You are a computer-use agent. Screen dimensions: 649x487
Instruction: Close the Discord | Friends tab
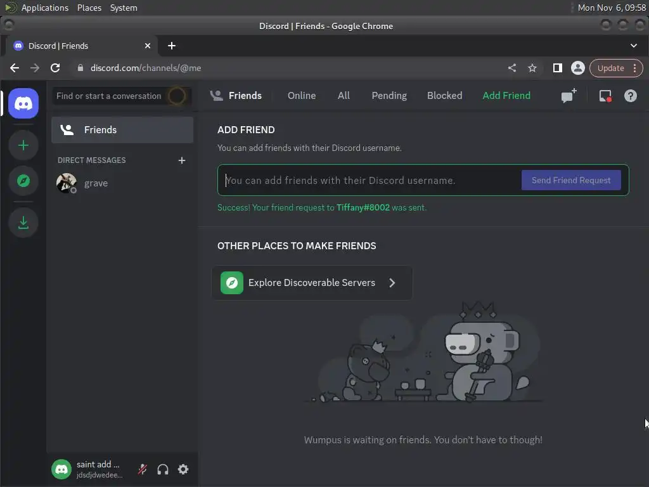tap(147, 46)
